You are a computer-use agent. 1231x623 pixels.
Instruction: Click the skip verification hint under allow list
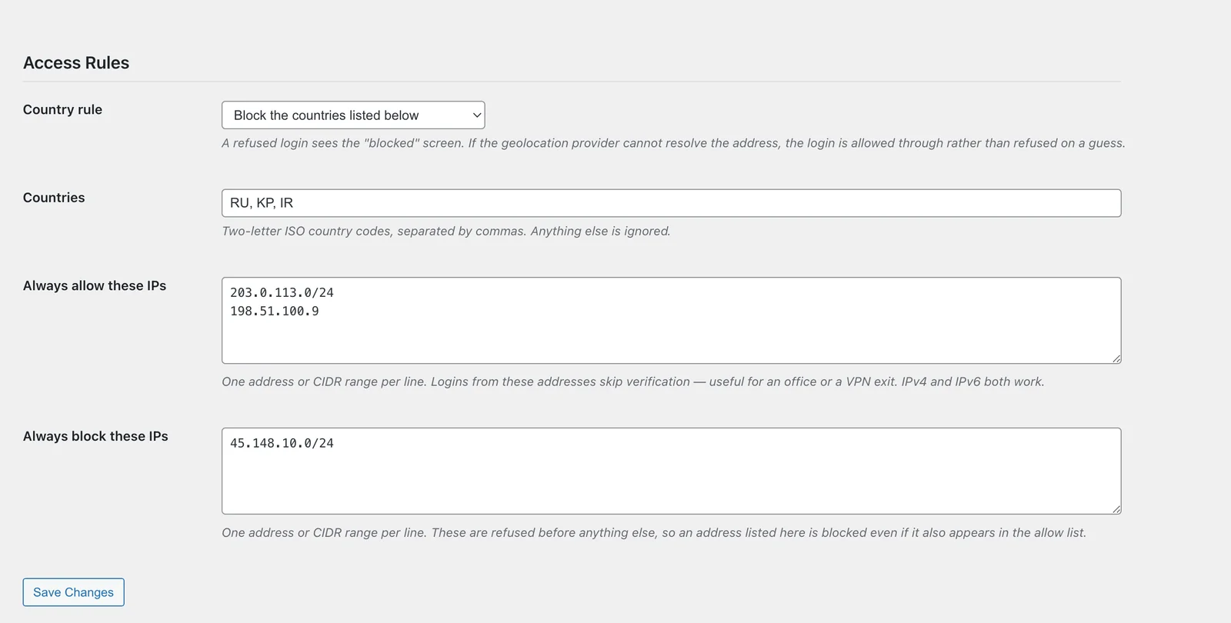point(633,381)
